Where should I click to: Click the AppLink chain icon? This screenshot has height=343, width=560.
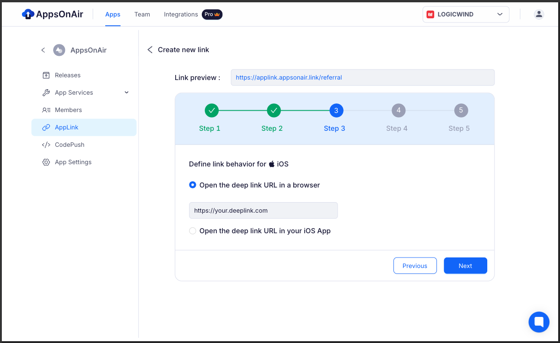click(x=46, y=127)
